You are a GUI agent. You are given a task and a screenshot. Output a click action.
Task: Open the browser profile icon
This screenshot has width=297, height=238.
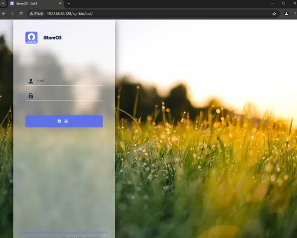286,14
